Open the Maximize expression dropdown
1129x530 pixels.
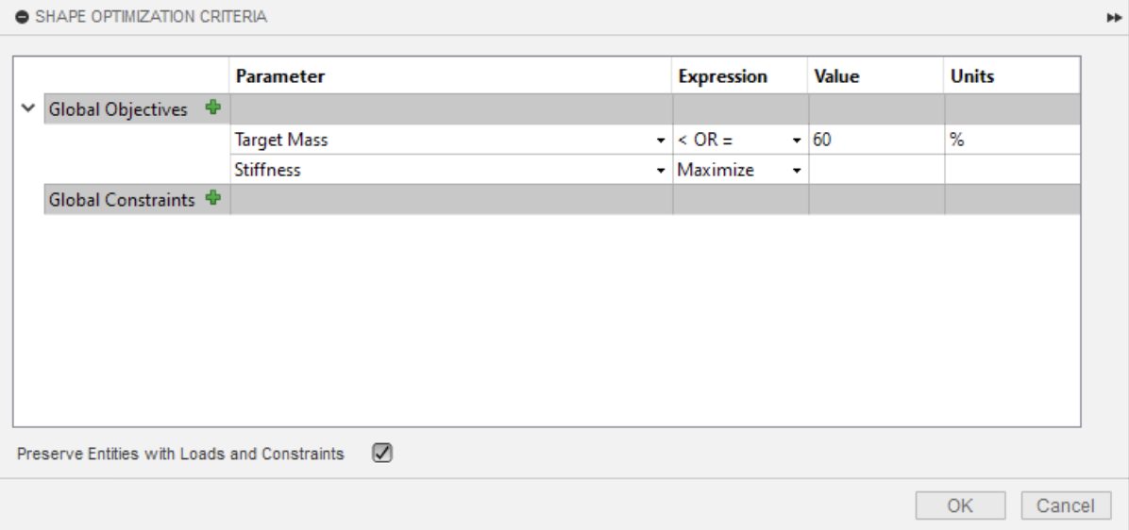pyautogui.click(x=797, y=171)
